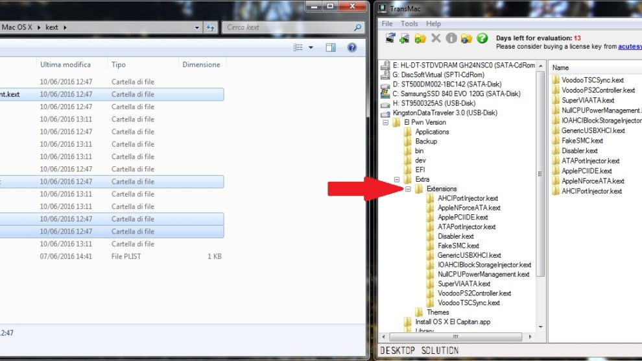Select VoodooTSCSync.kext in the Name list
642x361 pixels.
(x=593, y=80)
